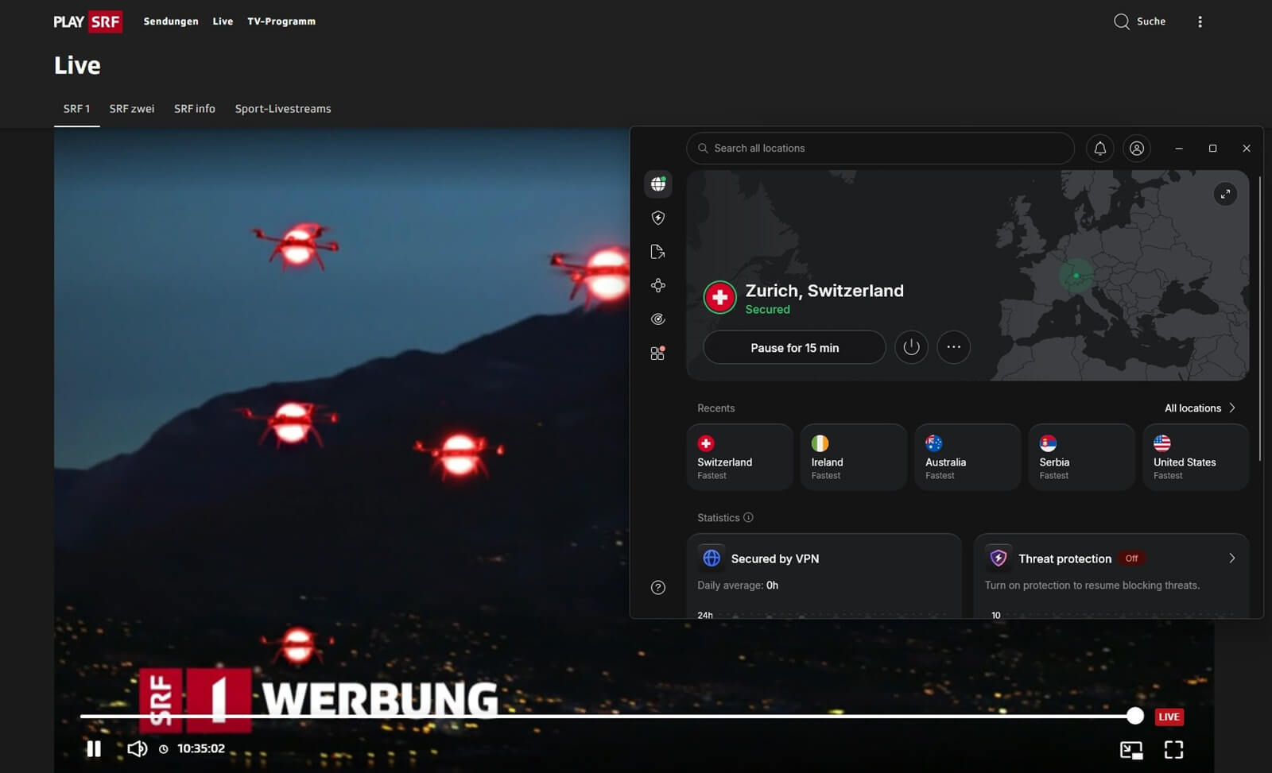Open the Suche search
1272x773 pixels.
[x=1139, y=21]
